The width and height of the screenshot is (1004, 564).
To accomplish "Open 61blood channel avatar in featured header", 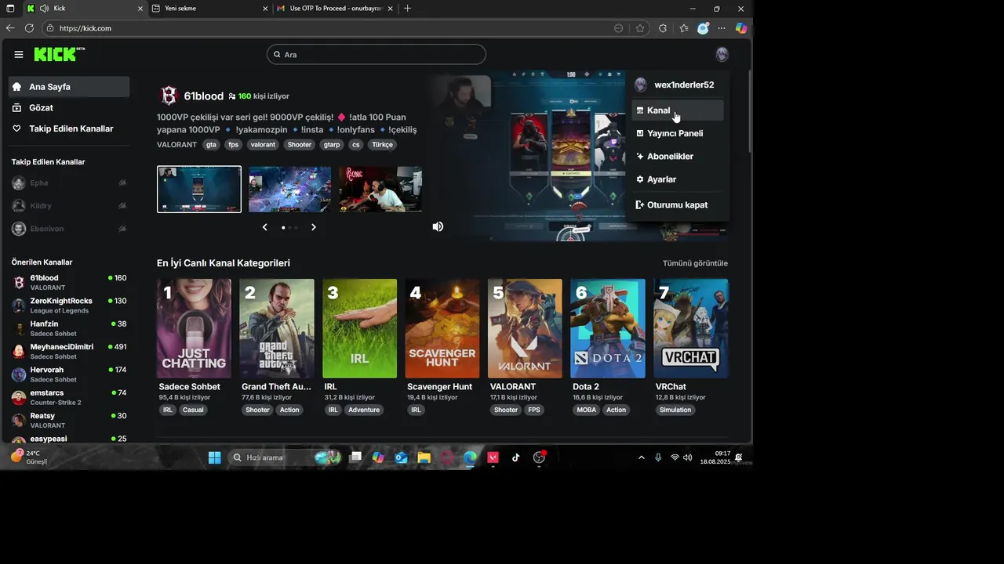I will pos(169,96).
